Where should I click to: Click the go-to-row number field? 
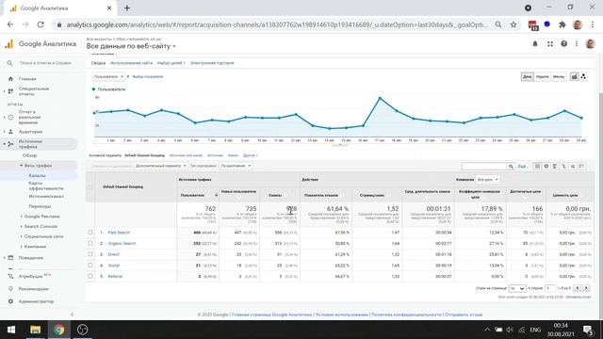click(550, 288)
